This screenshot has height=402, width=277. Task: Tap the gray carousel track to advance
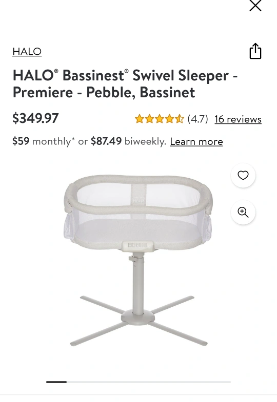pyautogui.click(x=149, y=382)
